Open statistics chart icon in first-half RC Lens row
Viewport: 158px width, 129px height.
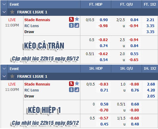(x=77, y=90)
